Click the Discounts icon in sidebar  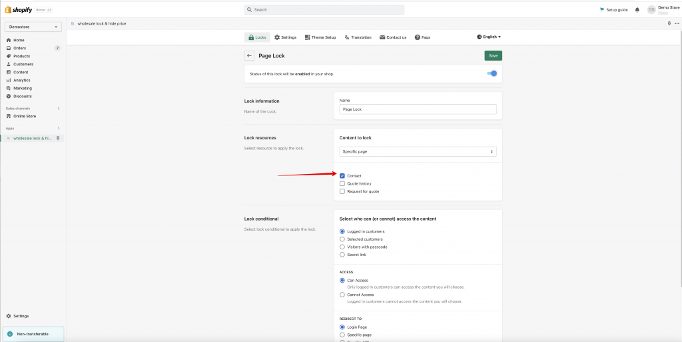point(9,96)
